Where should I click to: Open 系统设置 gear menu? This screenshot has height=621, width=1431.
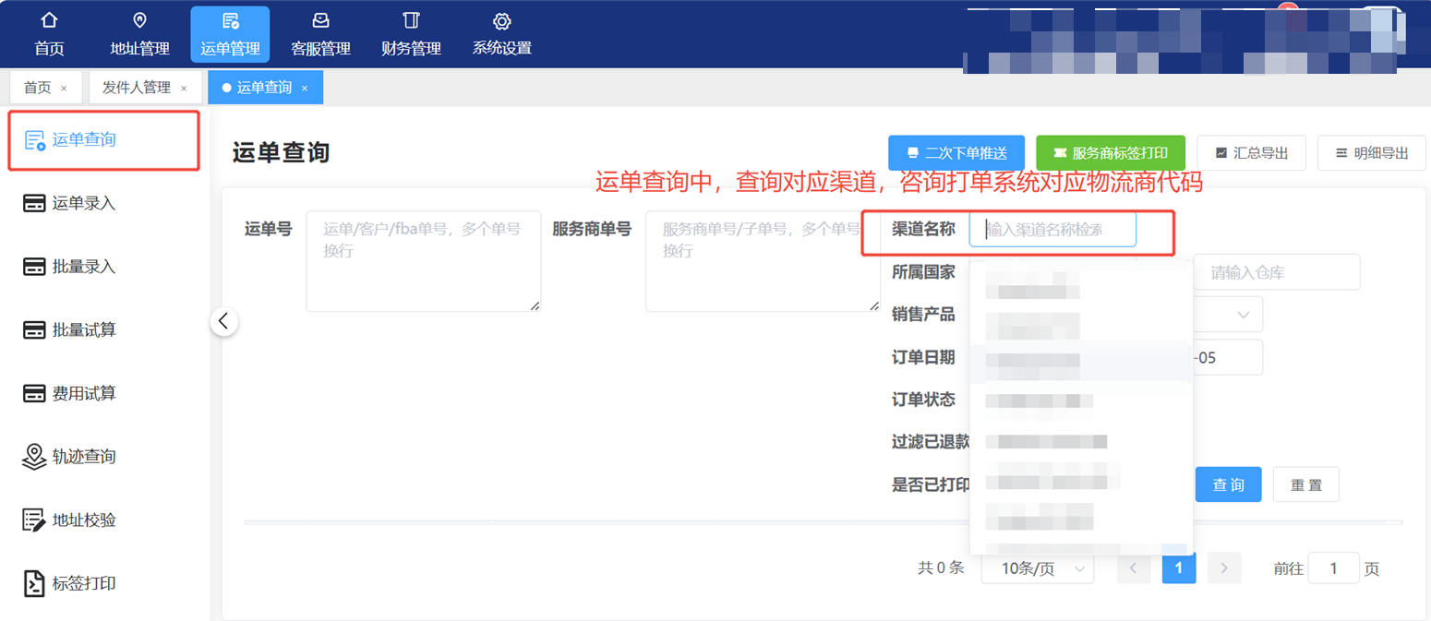[x=501, y=33]
